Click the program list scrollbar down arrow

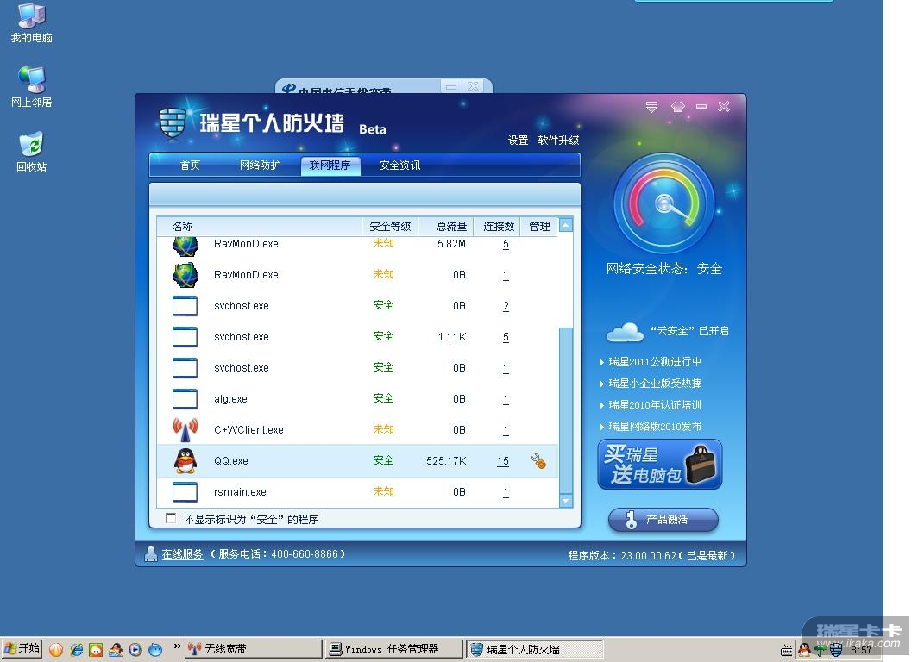566,501
